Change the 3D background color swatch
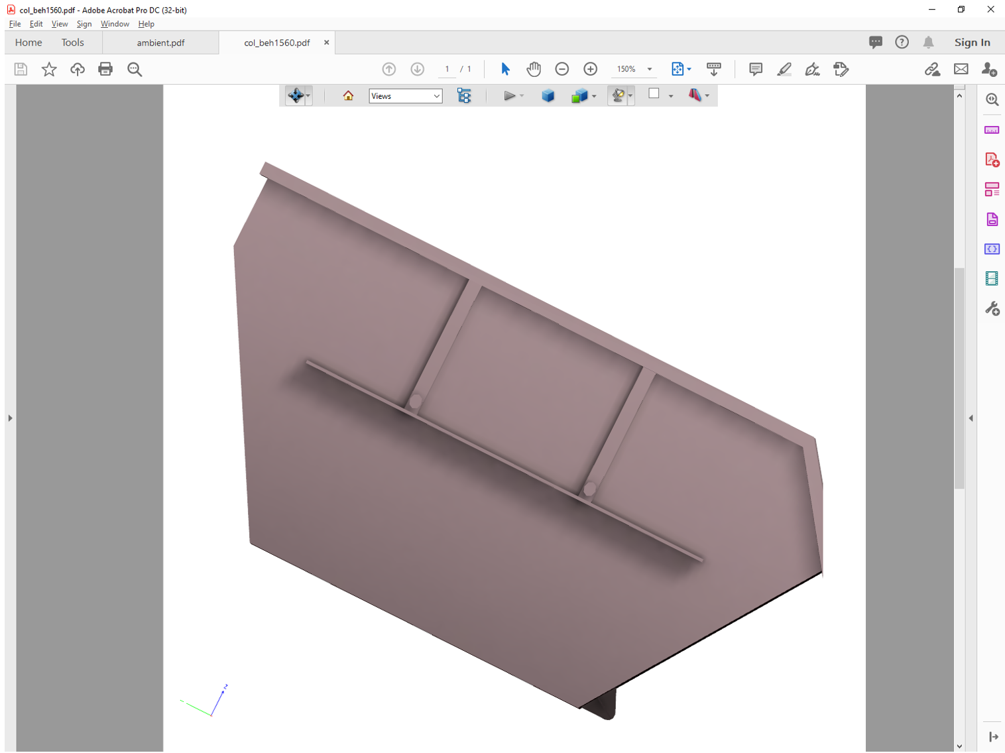Image resolution: width=1005 pixels, height=753 pixels. [x=655, y=95]
